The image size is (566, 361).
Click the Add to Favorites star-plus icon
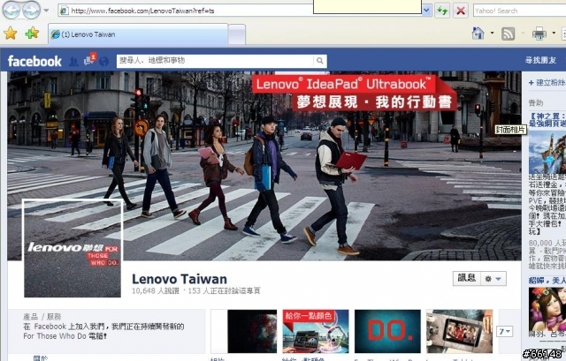pyautogui.click(x=32, y=34)
